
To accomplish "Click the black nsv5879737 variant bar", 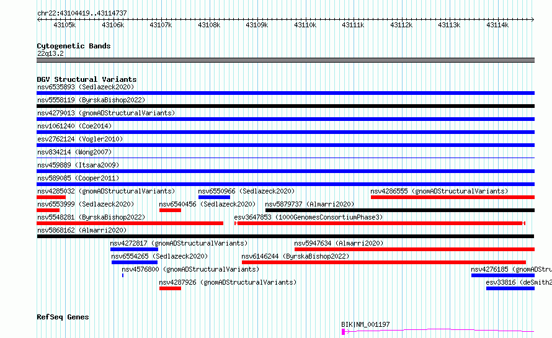I will click(x=400, y=210).
